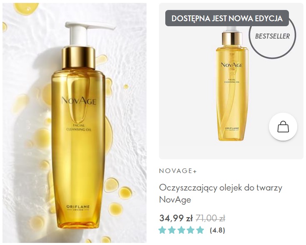
Task: Add the cleansing oil to shopping bag
Action: point(283,127)
